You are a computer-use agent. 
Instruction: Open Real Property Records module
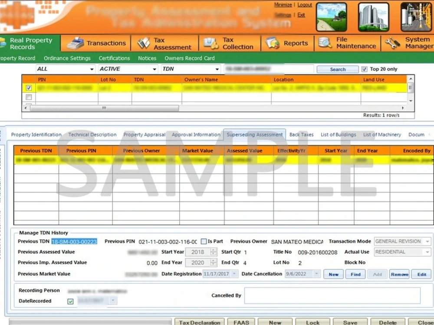[30, 43]
